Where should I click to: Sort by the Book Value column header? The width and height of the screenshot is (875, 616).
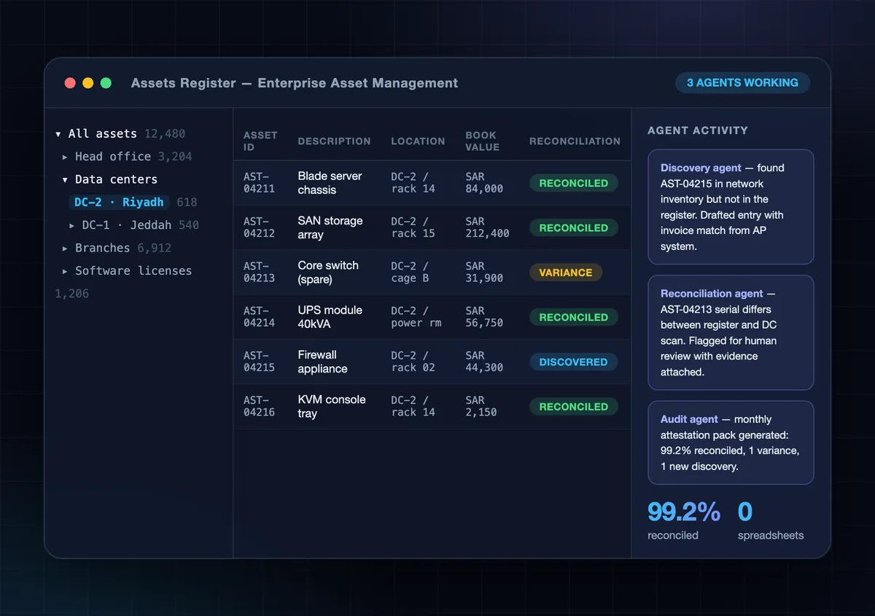(x=482, y=141)
